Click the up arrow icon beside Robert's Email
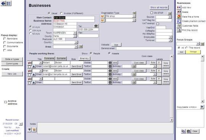Image resolution: width=206 pixels, height=140 pixels. 34,66
